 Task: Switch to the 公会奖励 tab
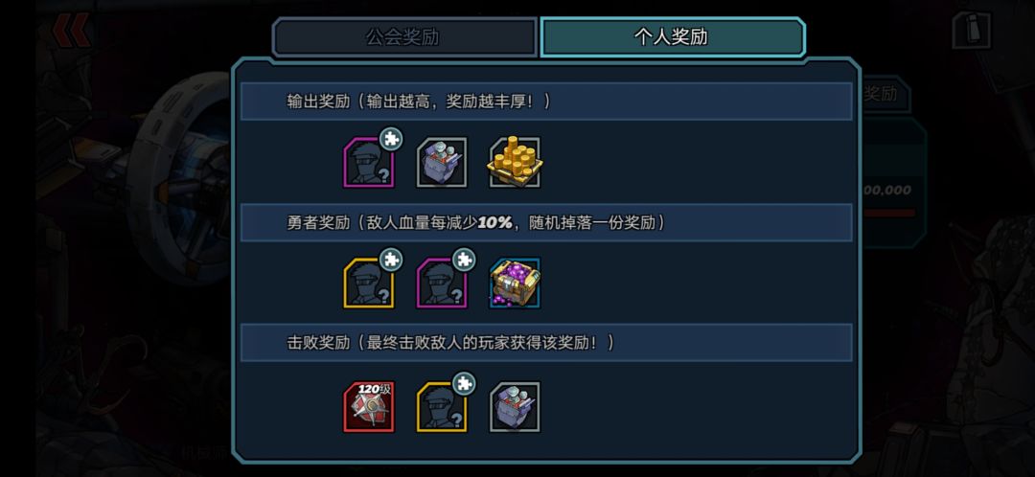click(404, 37)
